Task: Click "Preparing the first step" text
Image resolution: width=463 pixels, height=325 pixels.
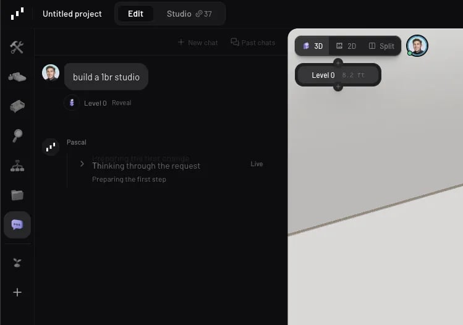Action: pos(129,179)
